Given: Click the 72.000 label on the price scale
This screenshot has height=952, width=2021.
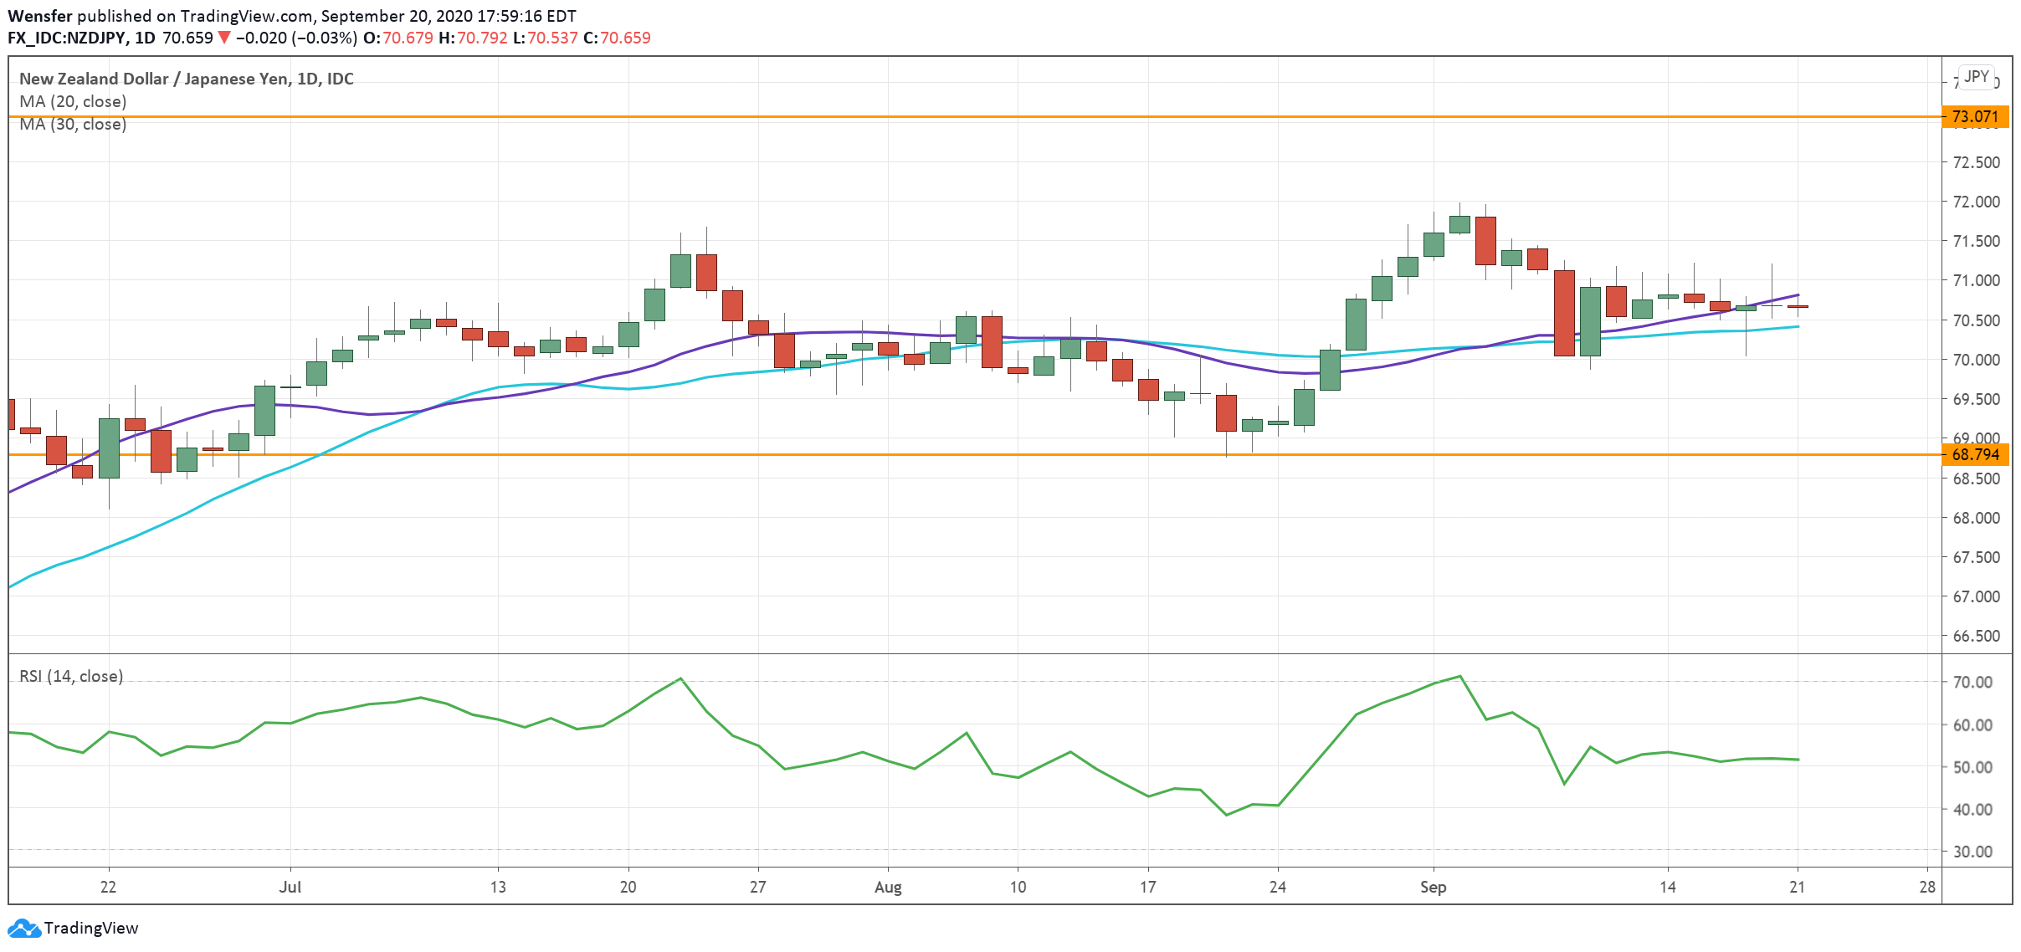Looking at the screenshot, I should point(1975,202).
